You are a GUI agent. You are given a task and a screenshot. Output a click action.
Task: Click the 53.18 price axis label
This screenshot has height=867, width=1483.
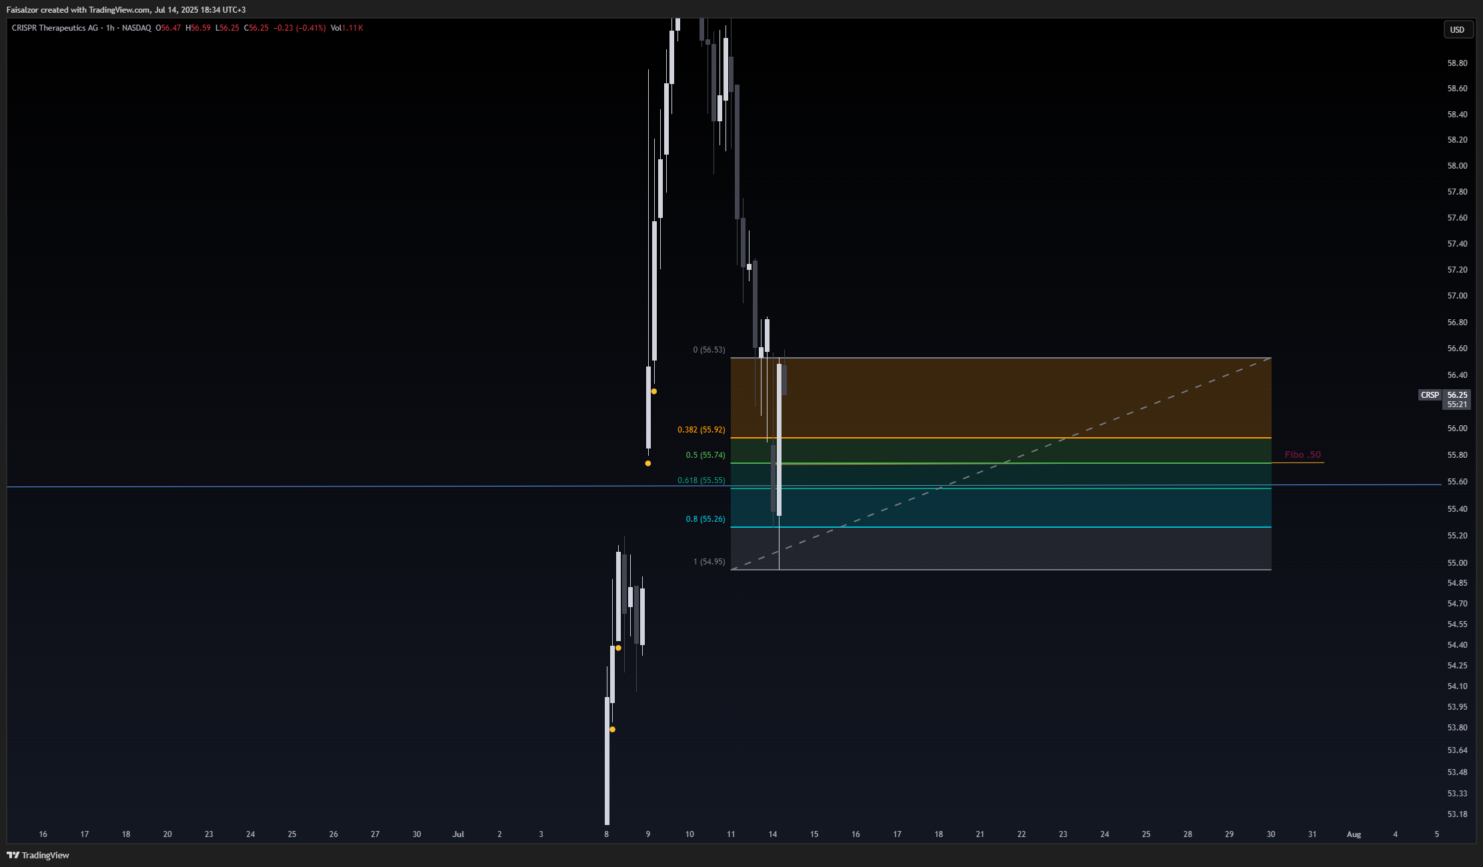pos(1457,814)
